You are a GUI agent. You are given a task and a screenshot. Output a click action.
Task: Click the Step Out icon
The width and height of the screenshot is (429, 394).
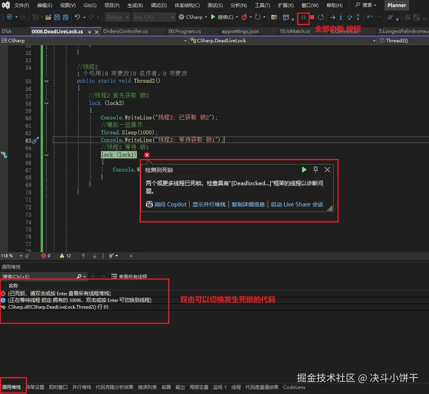point(358,17)
